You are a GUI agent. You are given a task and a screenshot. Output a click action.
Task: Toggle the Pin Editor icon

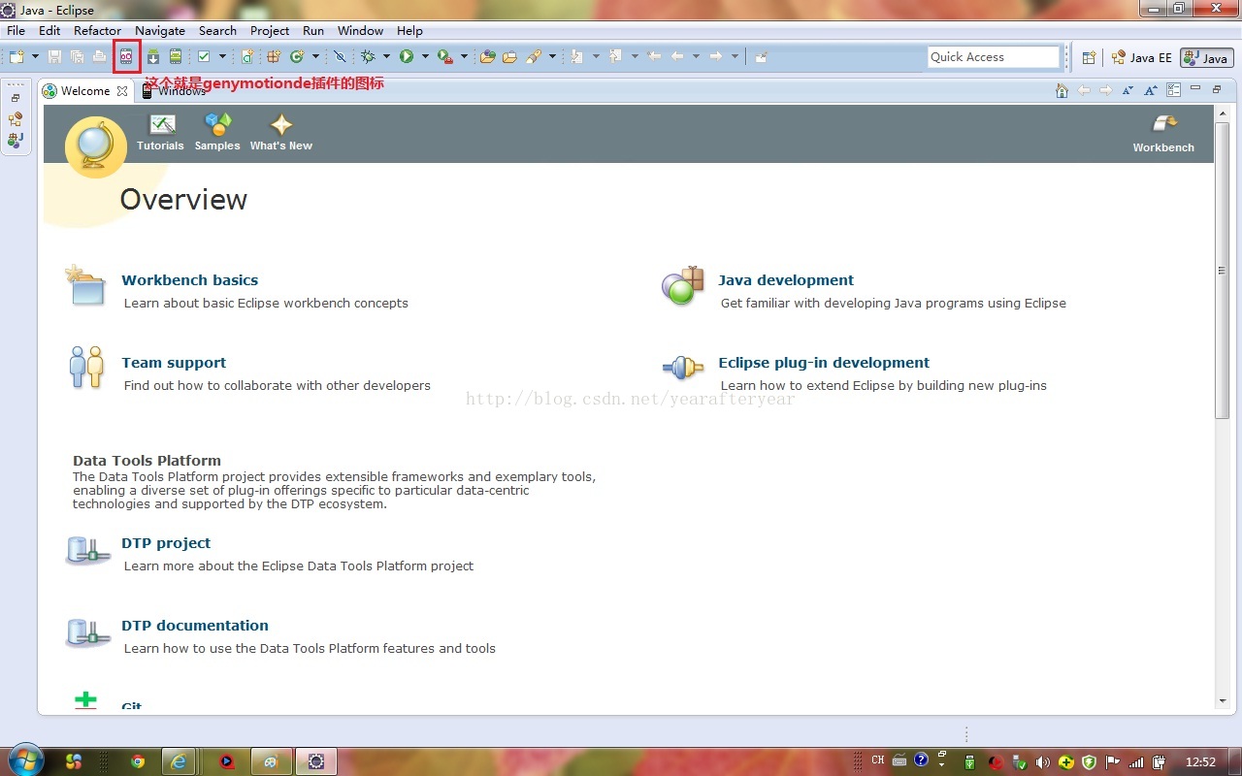(762, 57)
